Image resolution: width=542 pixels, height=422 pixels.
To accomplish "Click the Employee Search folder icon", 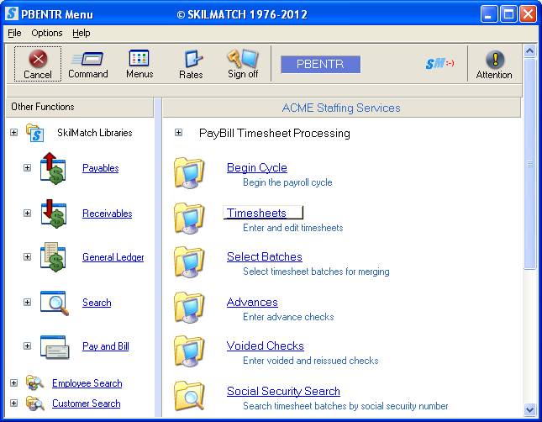I will [34, 383].
